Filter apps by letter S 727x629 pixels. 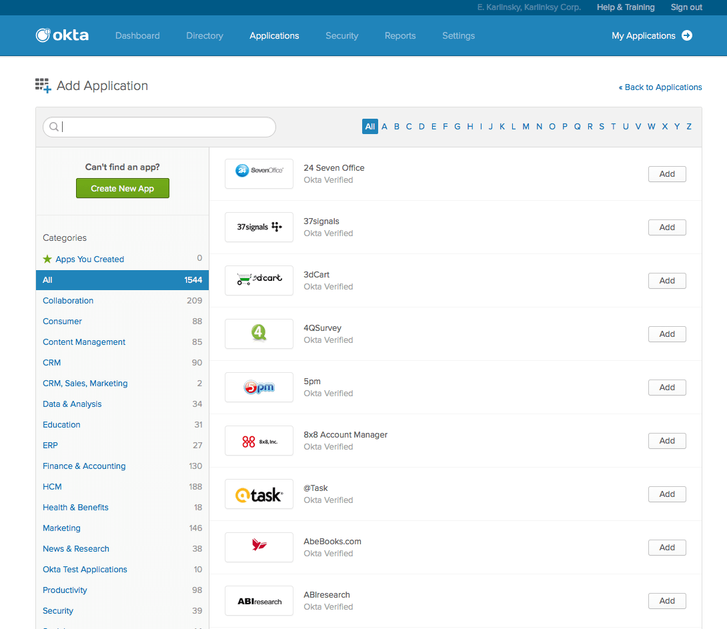pos(602,127)
